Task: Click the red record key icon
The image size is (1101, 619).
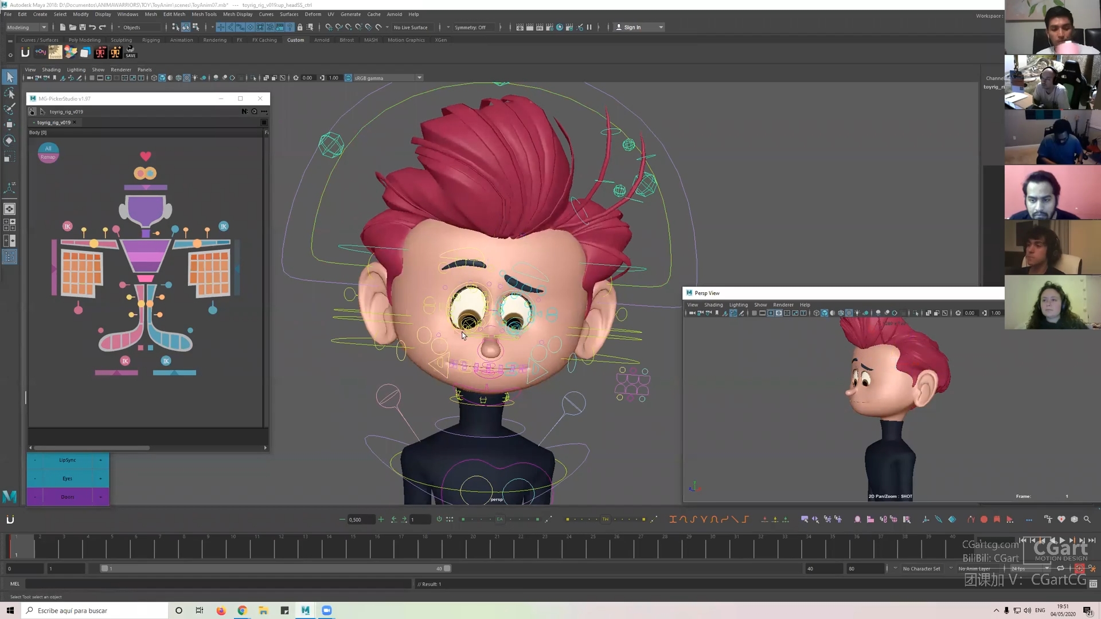Action: (x=984, y=519)
